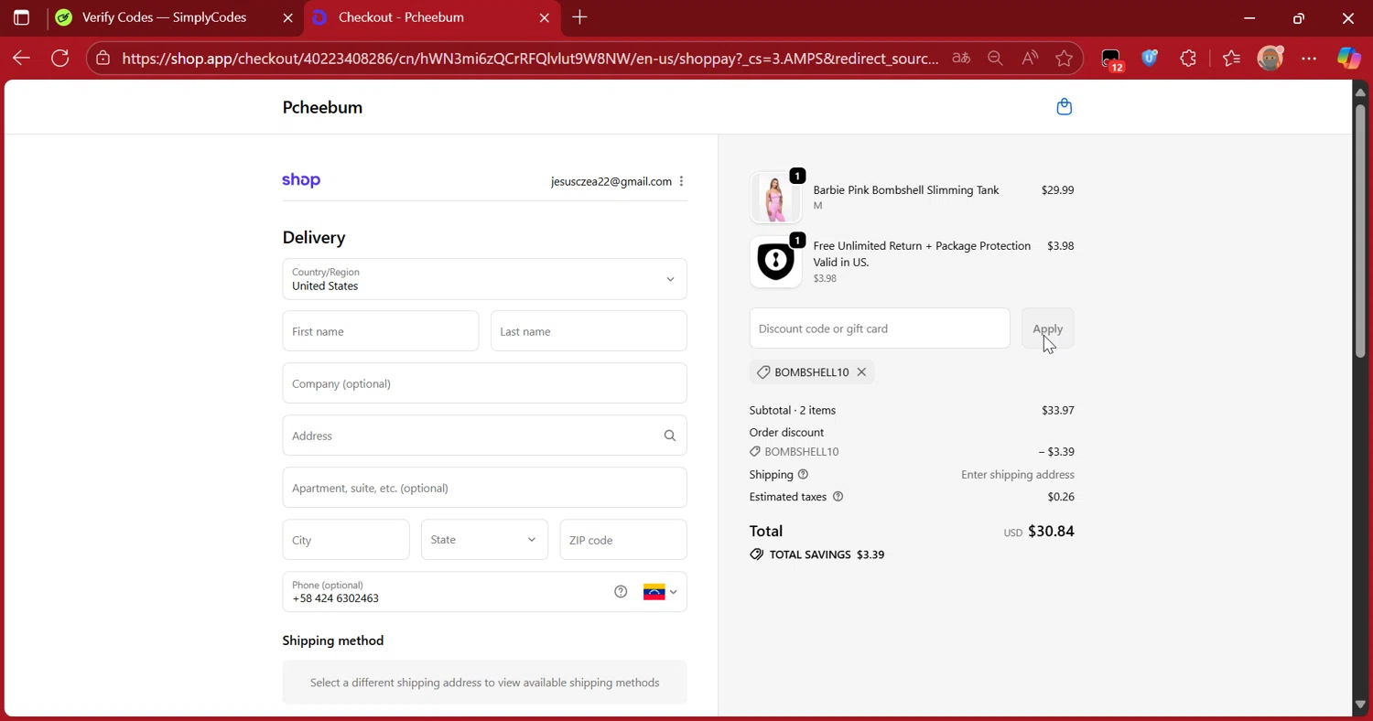Image resolution: width=1373 pixels, height=721 pixels.
Task: Open the State dropdown
Action: click(x=484, y=540)
